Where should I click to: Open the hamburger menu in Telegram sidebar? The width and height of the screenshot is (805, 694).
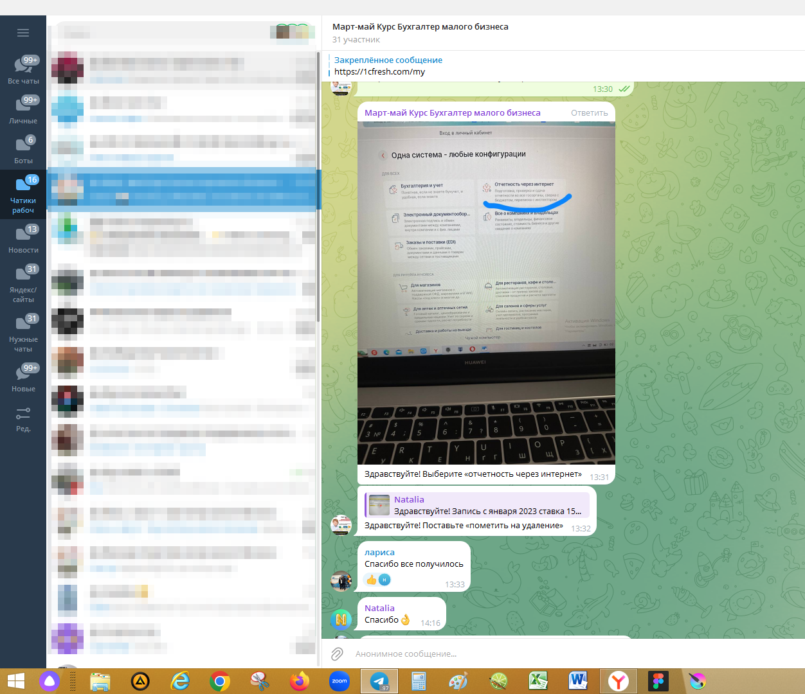[x=23, y=33]
